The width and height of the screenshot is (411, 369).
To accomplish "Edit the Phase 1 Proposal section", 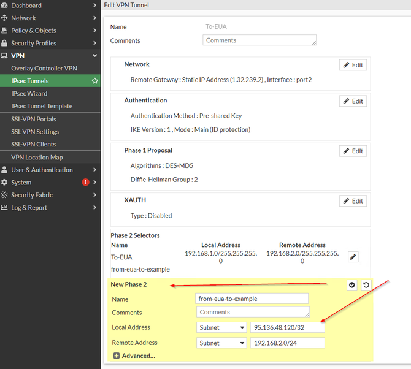I will (x=353, y=151).
